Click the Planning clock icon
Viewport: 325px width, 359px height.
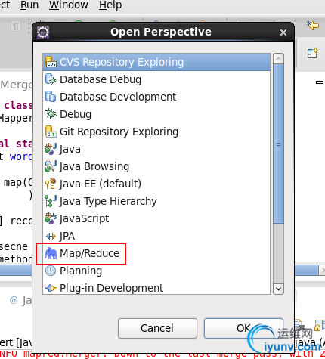51,271
